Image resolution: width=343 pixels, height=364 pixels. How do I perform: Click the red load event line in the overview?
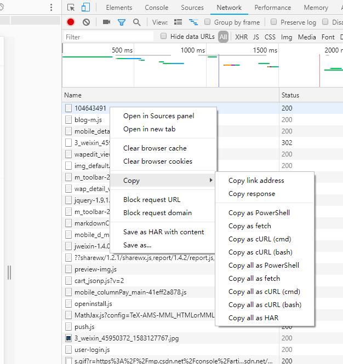pyautogui.click(x=319, y=71)
